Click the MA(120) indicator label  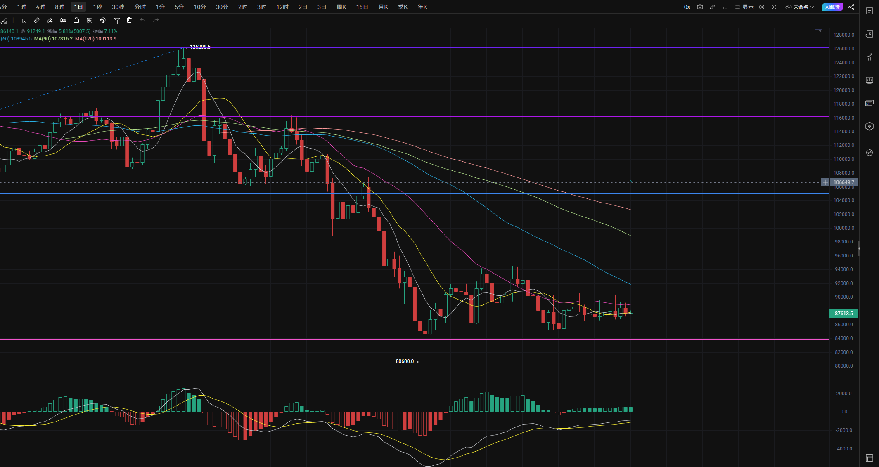[96, 39]
